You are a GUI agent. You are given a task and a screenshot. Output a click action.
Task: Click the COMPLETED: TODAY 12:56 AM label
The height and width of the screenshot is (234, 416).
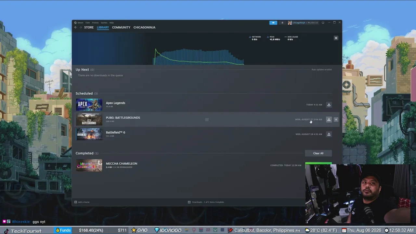click(x=286, y=165)
